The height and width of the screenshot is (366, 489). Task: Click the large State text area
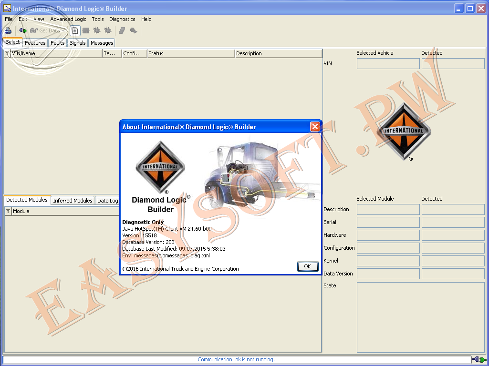coord(421,317)
